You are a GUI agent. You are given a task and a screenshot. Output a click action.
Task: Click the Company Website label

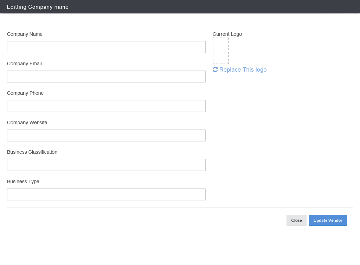(x=27, y=122)
